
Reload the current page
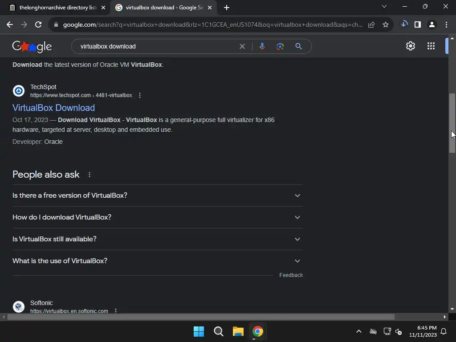tap(38, 25)
